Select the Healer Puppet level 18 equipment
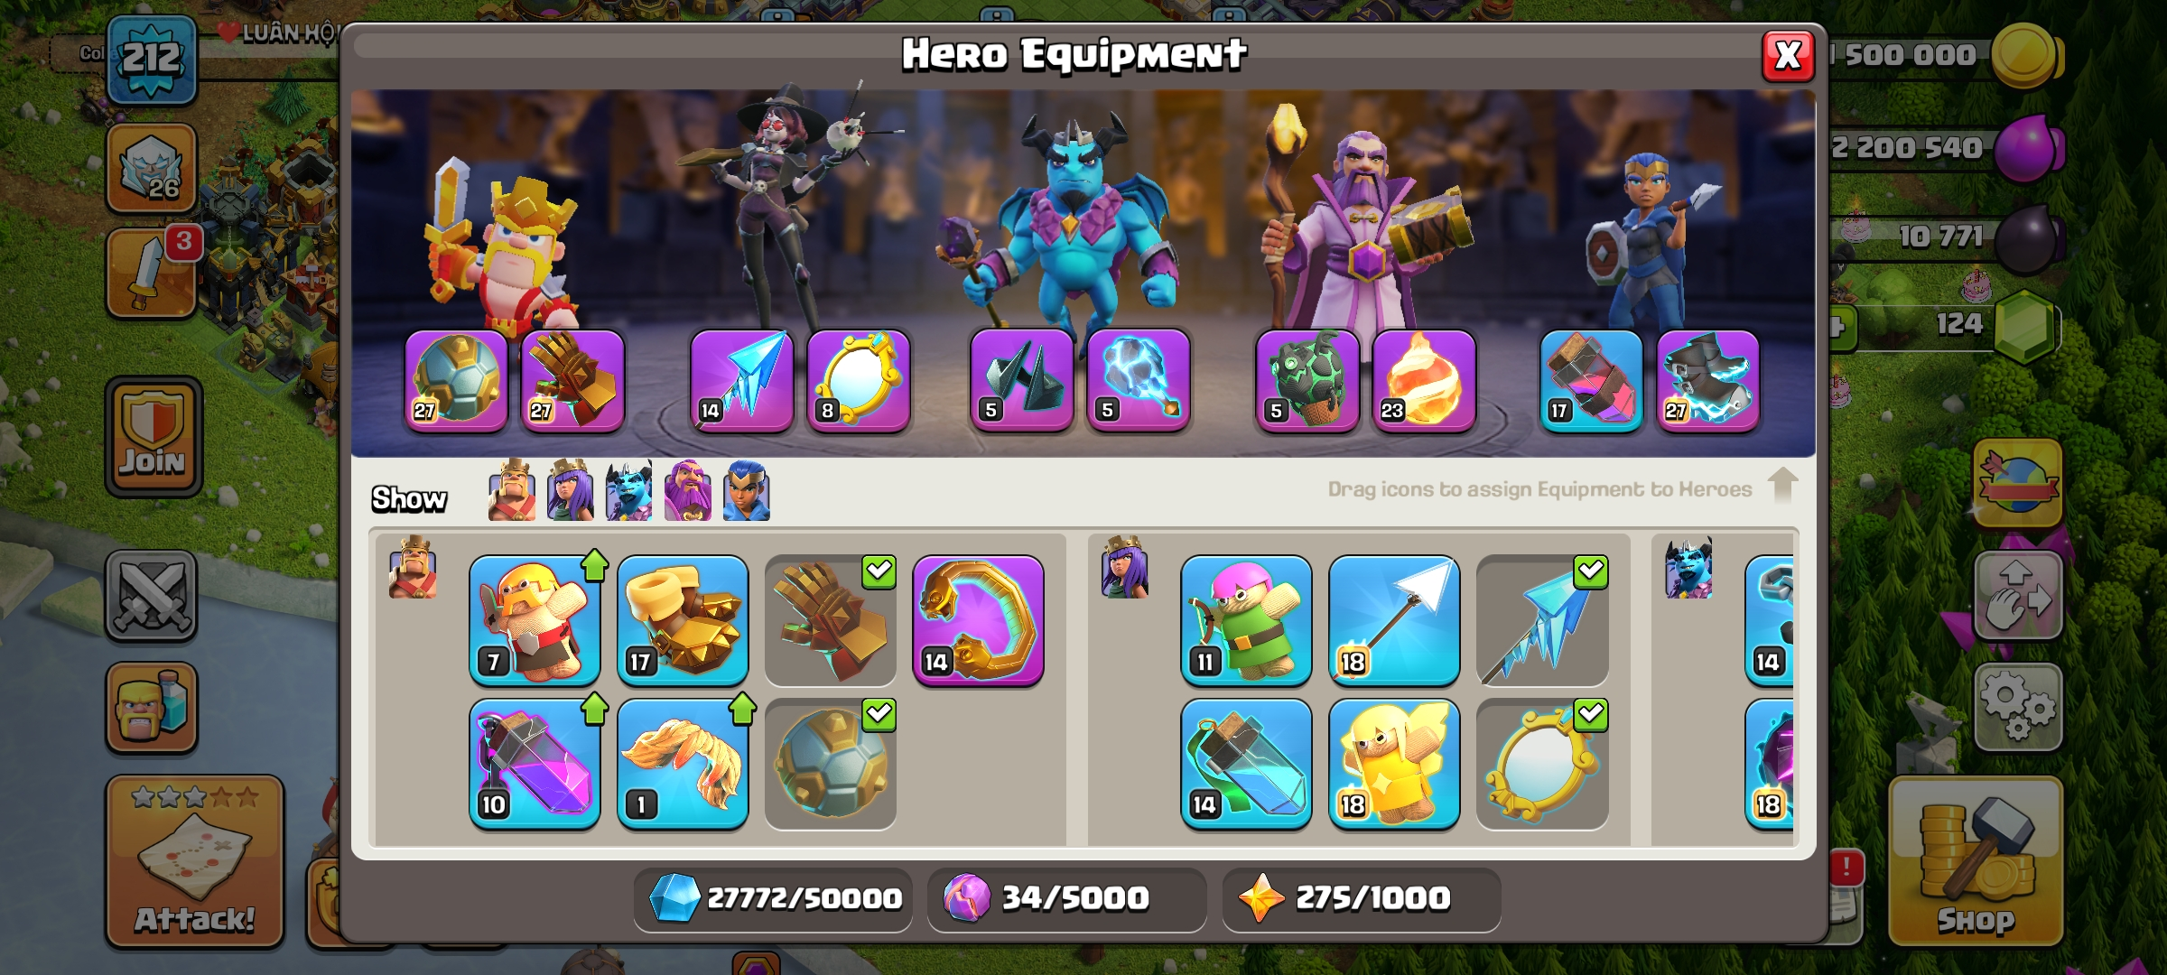2167x975 pixels. coord(1394,764)
